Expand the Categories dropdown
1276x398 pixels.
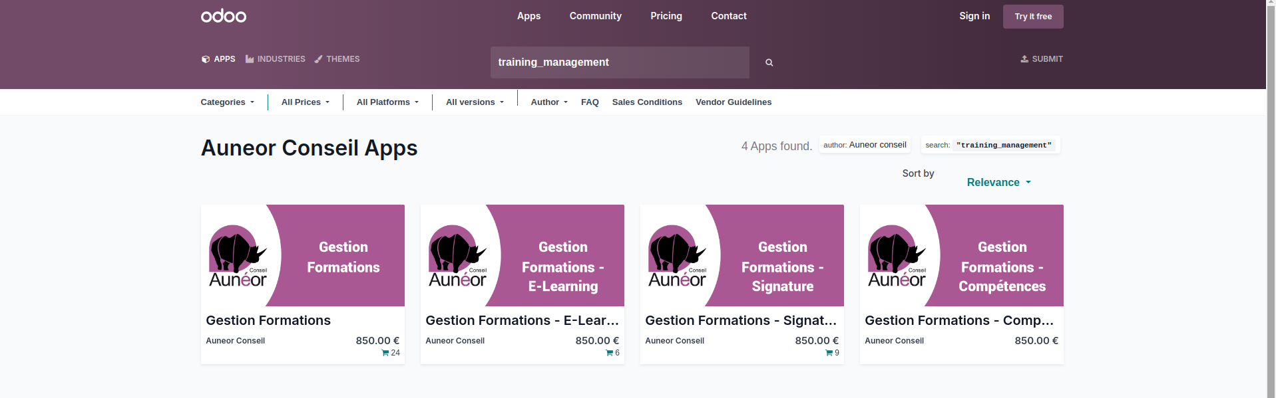point(227,102)
